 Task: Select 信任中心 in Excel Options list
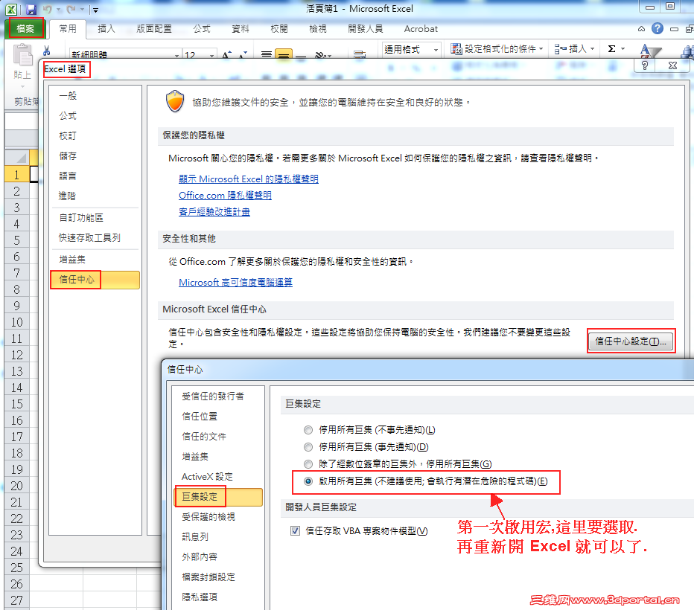tap(95, 280)
